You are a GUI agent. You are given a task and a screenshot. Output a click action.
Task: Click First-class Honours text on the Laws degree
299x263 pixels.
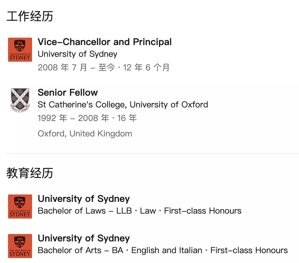tap(203, 211)
